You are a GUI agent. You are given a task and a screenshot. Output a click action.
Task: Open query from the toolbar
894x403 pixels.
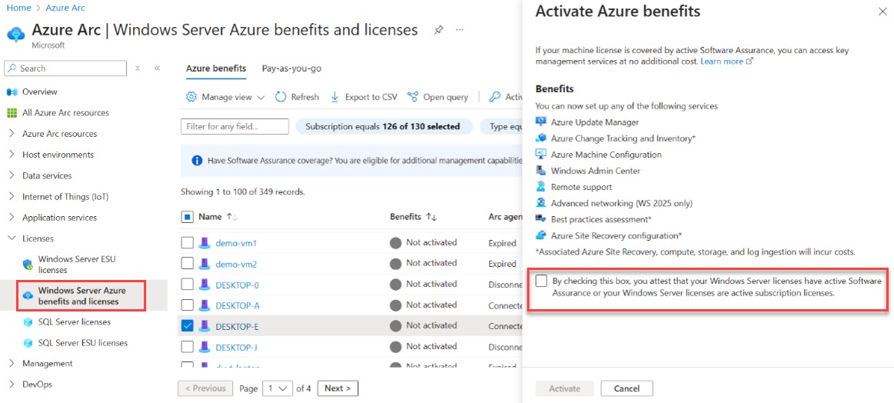coord(438,97)
